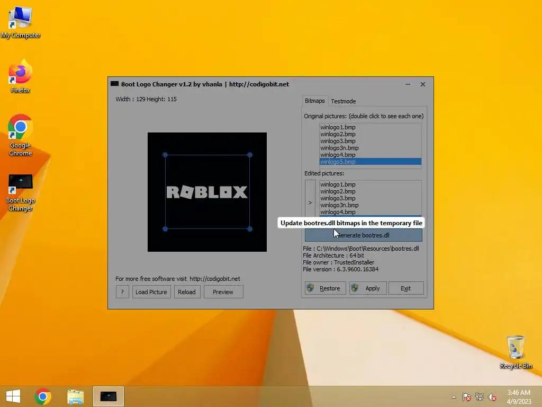
Task: Select winlogo4.bmp in edited pictures
Action: pos(370,212)
